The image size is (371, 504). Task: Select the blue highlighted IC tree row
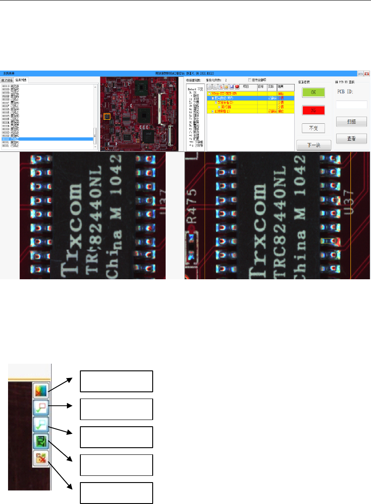pyautogui.click(x=250, y=98)
